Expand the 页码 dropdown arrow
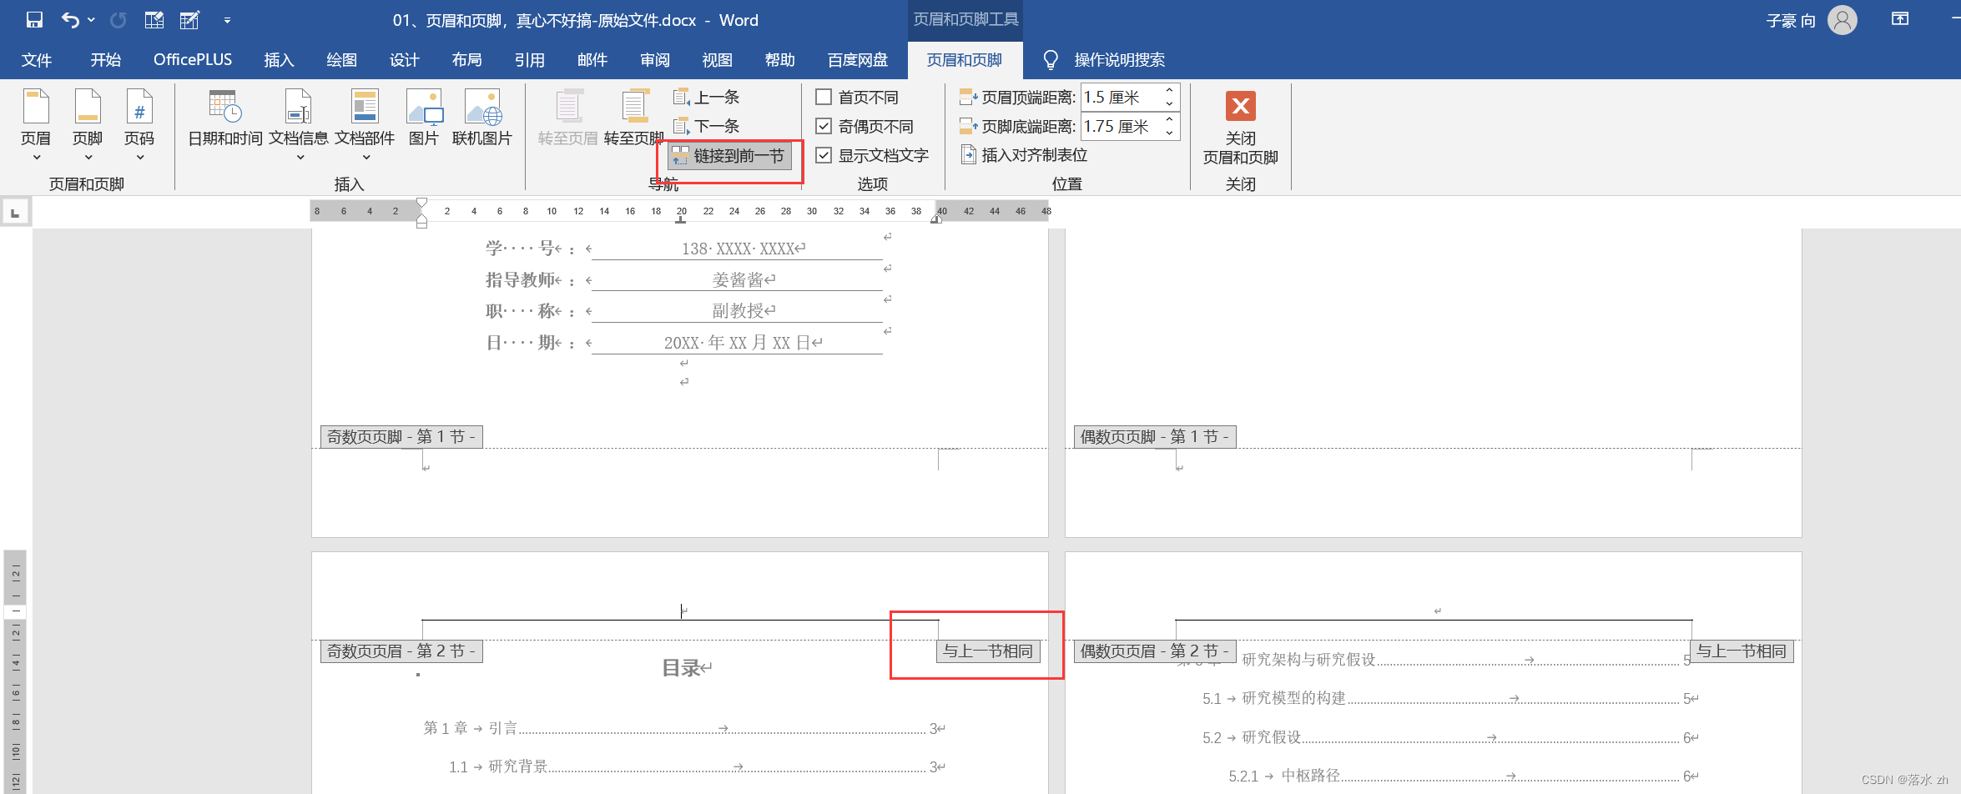1961x794 pixels. click(140, 158)
